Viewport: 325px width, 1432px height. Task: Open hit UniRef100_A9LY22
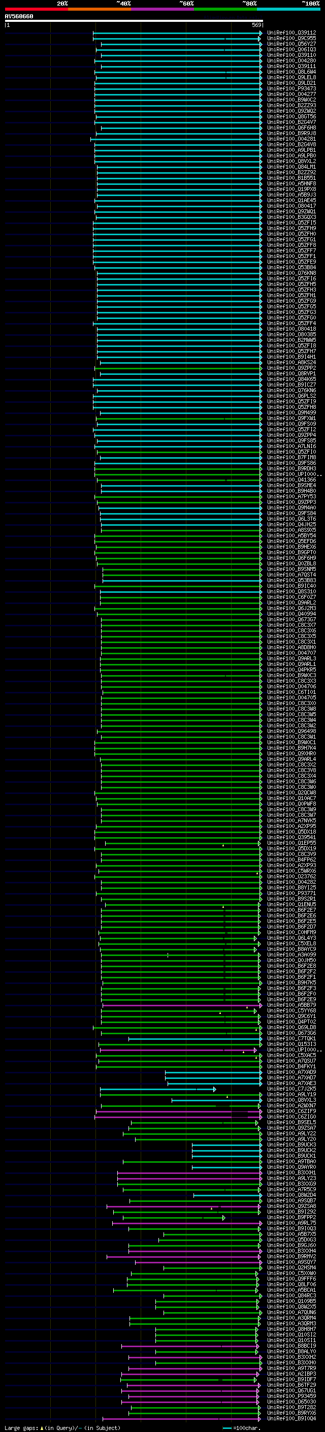click(x=291, y=1133)
